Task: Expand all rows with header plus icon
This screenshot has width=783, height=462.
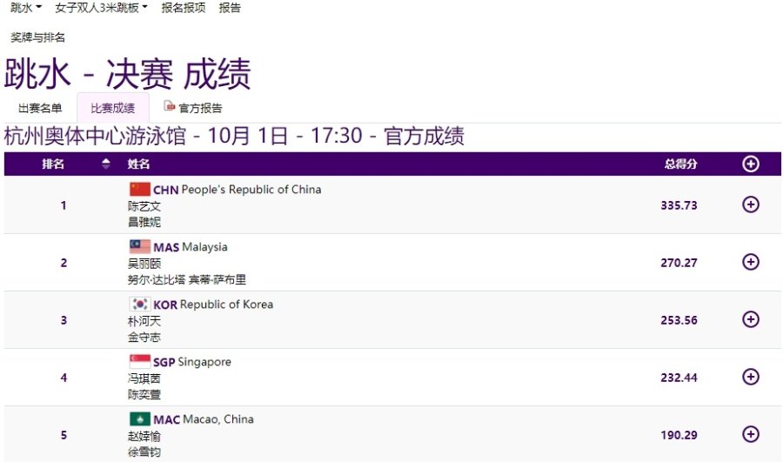Action: (x=751, y=164)
